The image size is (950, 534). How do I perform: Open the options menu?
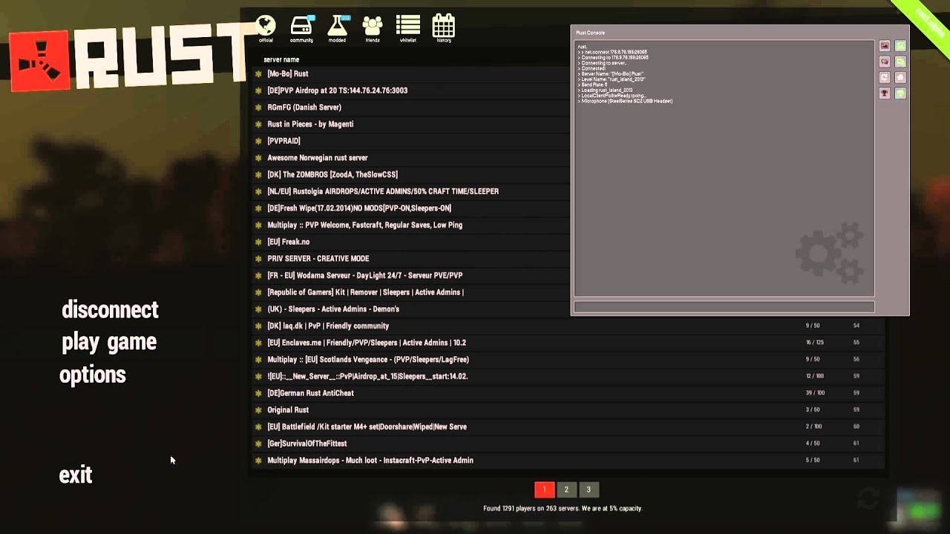click(93, 375)
